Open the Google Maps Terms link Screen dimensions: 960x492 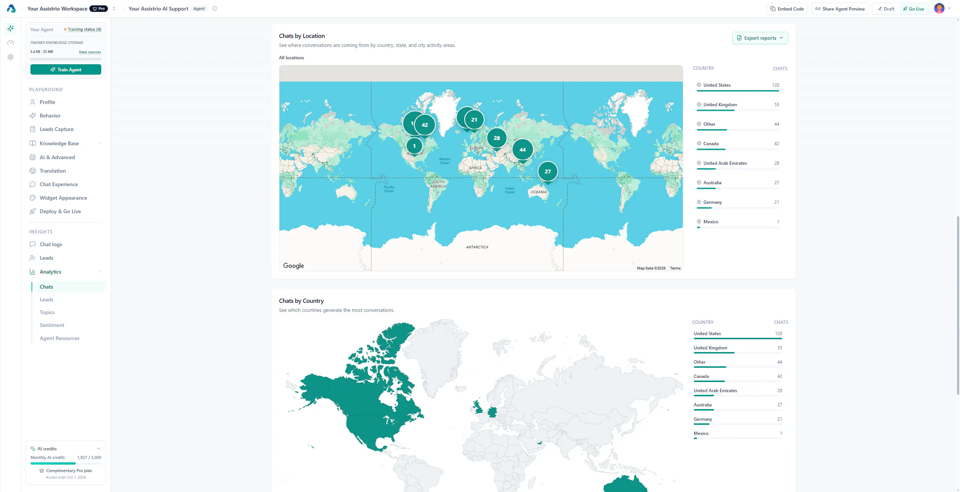[x=675, y=268]
